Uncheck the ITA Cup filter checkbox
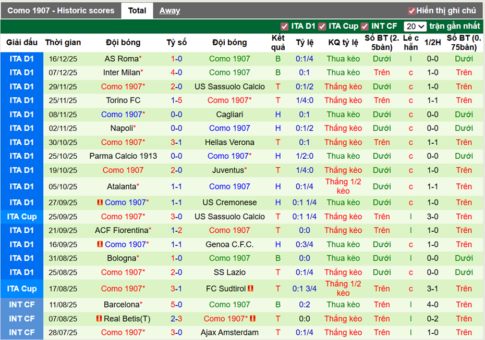The width and height of the screenshot is (485, 340). click(x=322, y=27)
